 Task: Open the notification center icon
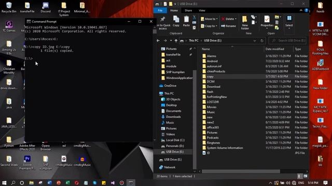coord(325,183)
